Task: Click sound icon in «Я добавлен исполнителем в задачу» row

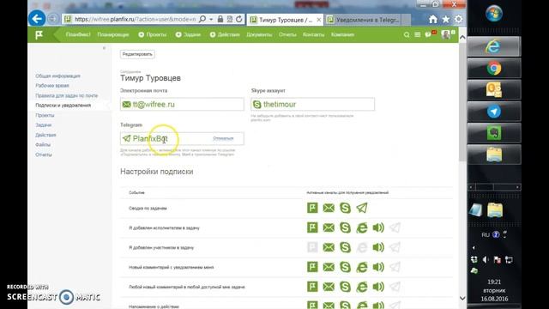Action: coord(378,227)
